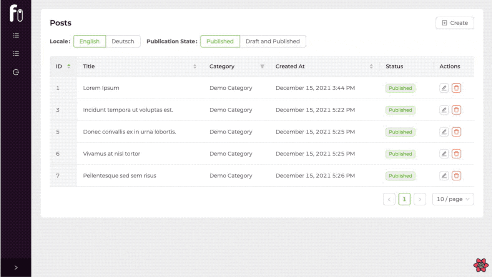Open React Query devtools flower icon
This screenshot has height=277, width=492.
(x=481, y=265)
